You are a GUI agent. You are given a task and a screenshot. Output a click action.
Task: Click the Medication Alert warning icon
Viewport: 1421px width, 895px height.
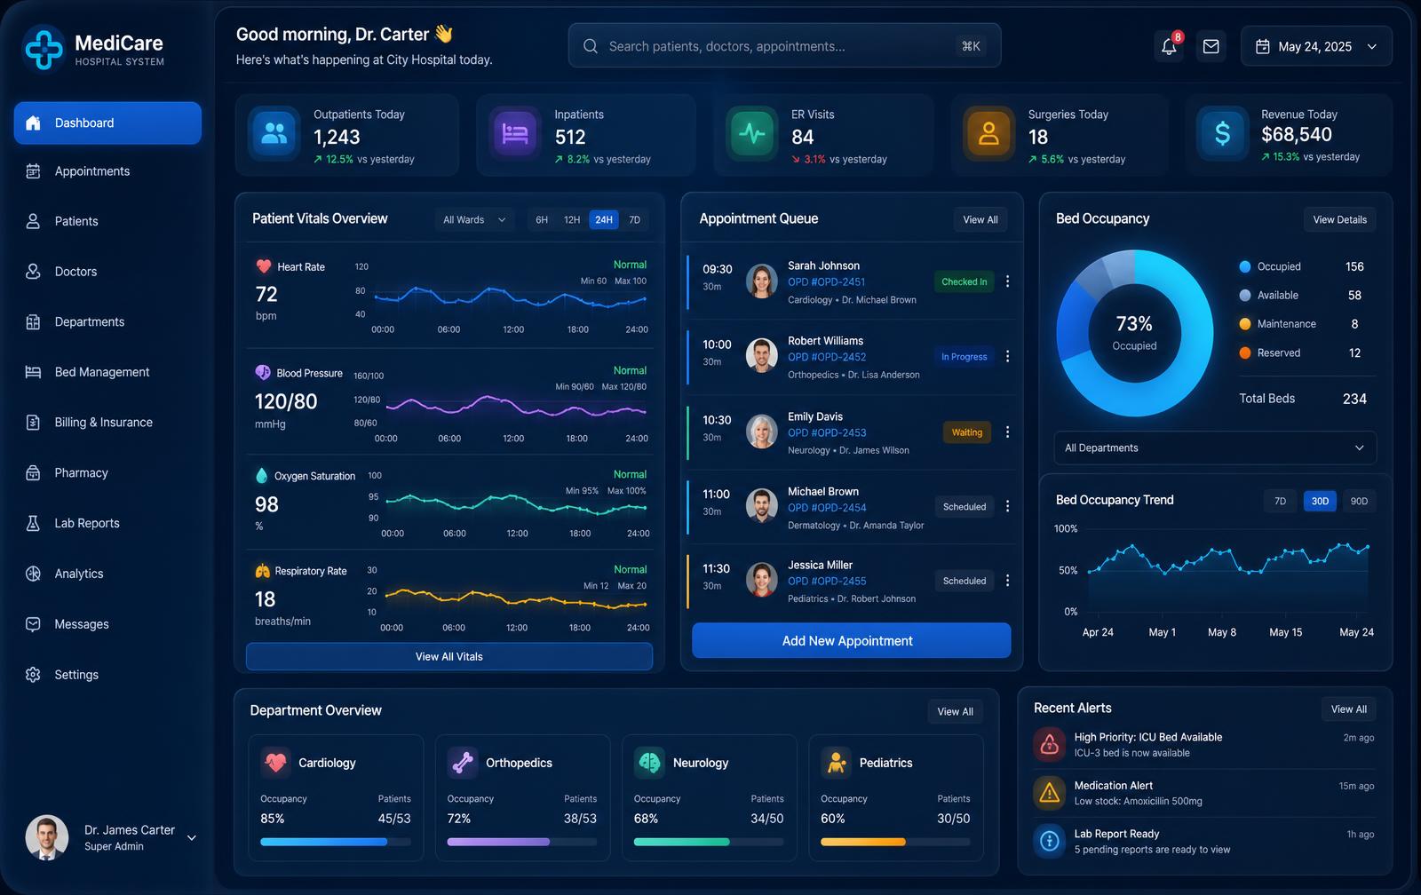coord(1049,792)
